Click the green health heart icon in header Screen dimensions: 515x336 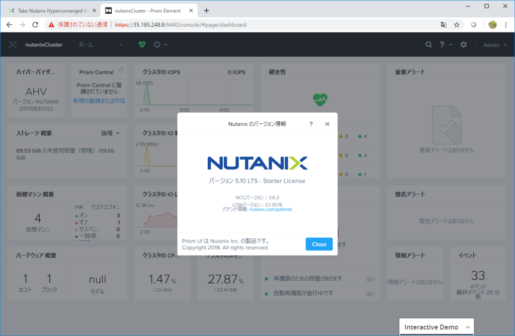142,44
